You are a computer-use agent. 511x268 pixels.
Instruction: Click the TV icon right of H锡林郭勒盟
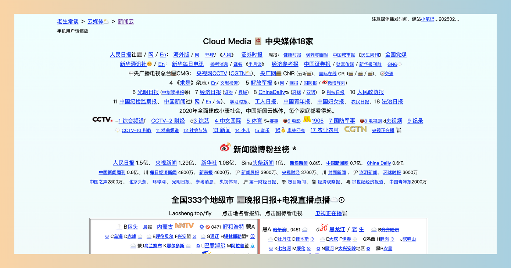pos(252,236)
